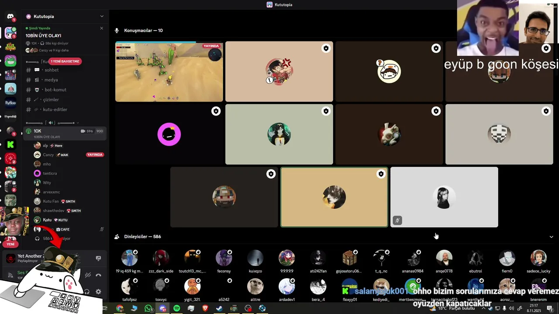Screen dimensions: 559x314
Task: Select the checkered mask avatar speaker tile
Action: (499, 134)
